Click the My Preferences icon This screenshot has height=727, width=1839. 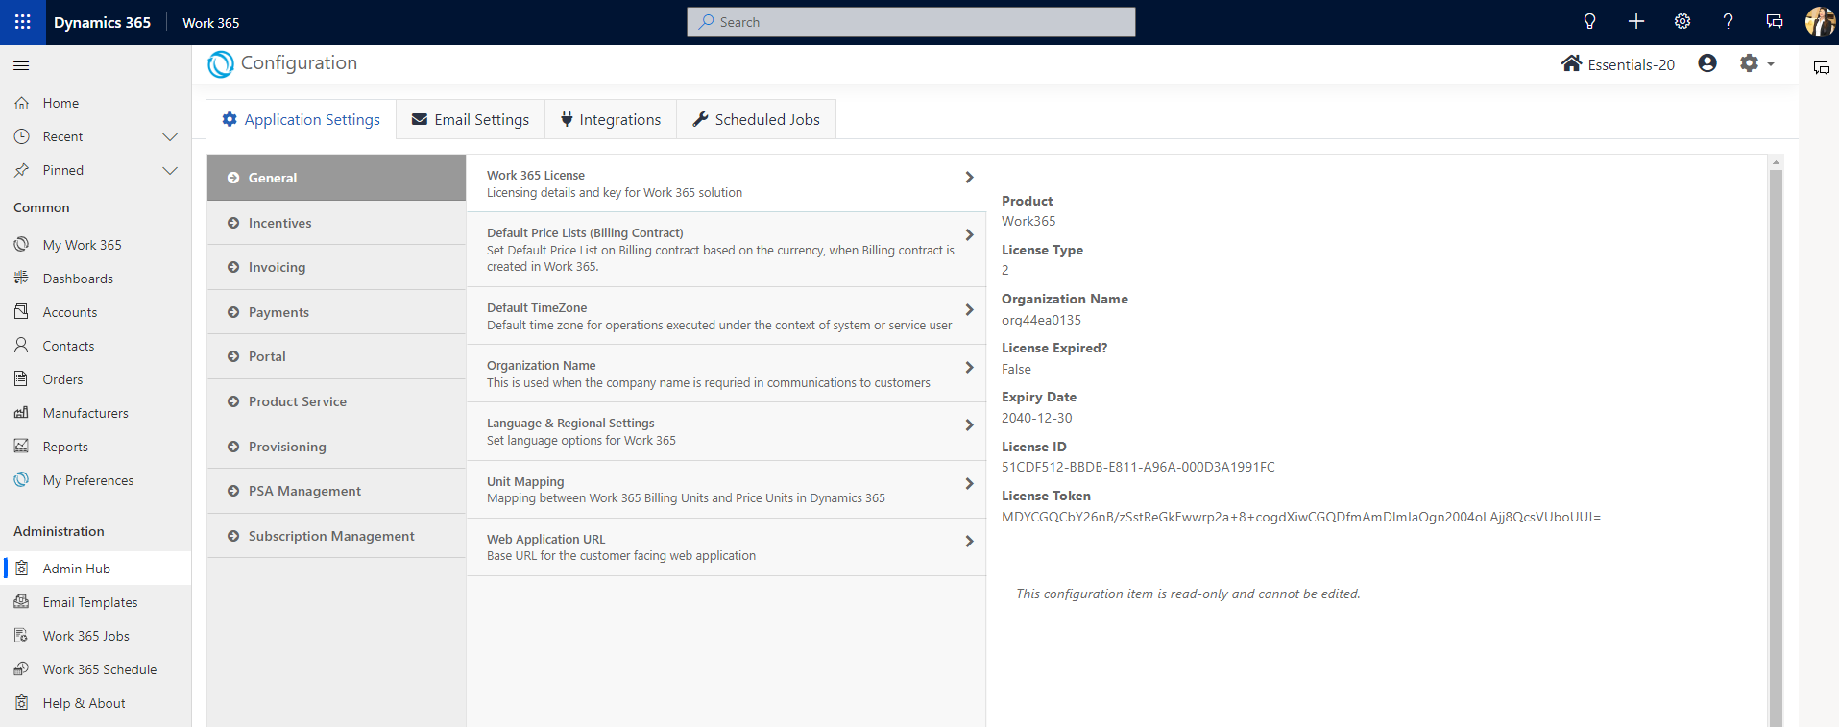(x=21, y=480)
